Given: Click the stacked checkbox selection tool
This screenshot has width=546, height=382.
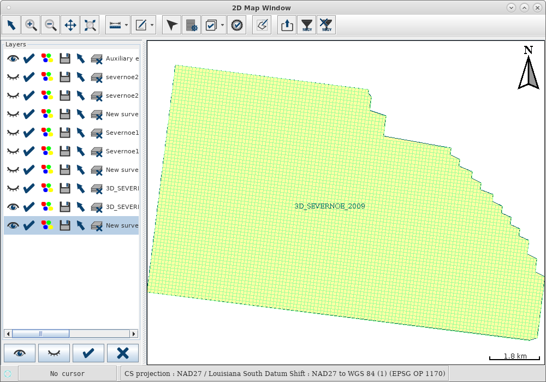Looking at the screenshot, I should (211, 25).
